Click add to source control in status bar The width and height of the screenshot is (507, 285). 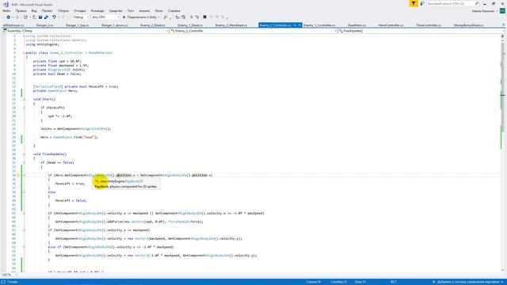pos(467,282)
